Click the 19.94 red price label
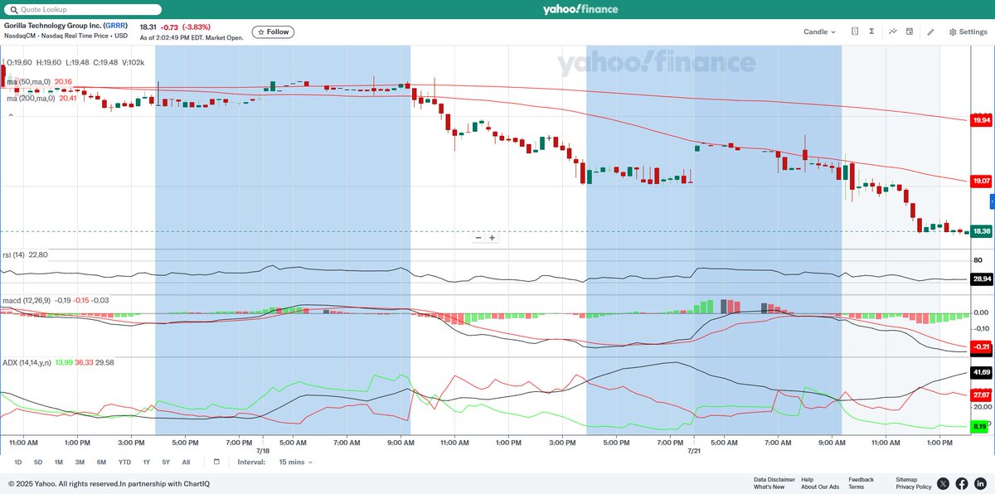Image resolution: width=995 pixels, height=494 pixels. 982,121
